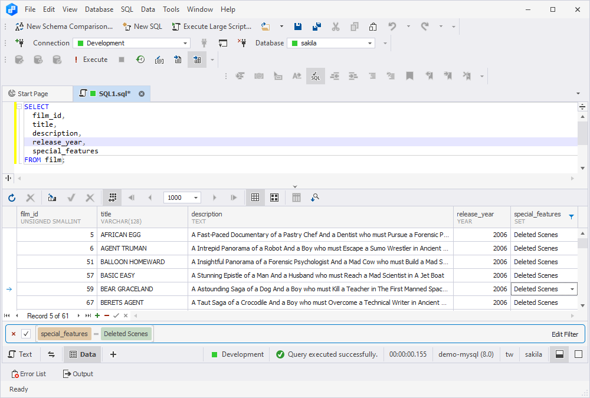590x398 pixels.
Task: Open the SQL menu
Action: (x=127, y=9)
